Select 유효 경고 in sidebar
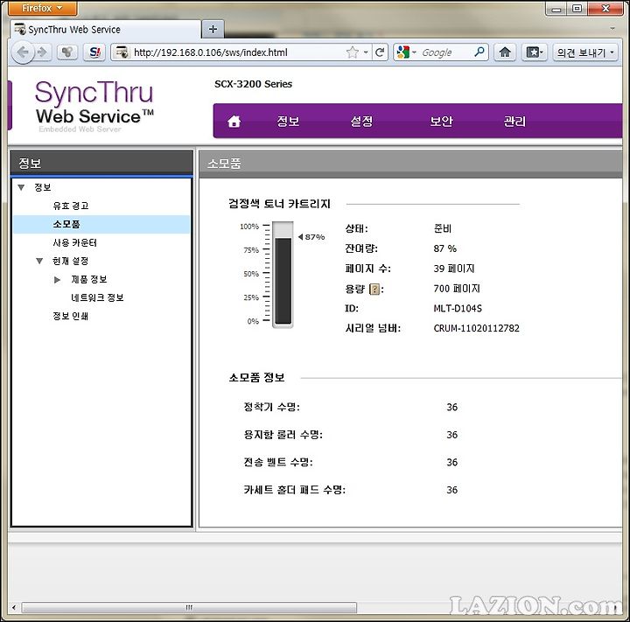The height and width of the screenshot is (622, 630). click(x=71, y=206)
